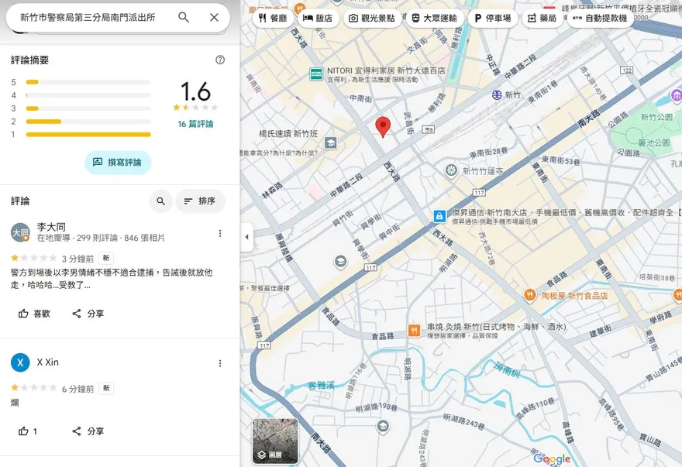Share 李大同's review
Screen dimensions: 682x467
[x=88, y=314]
